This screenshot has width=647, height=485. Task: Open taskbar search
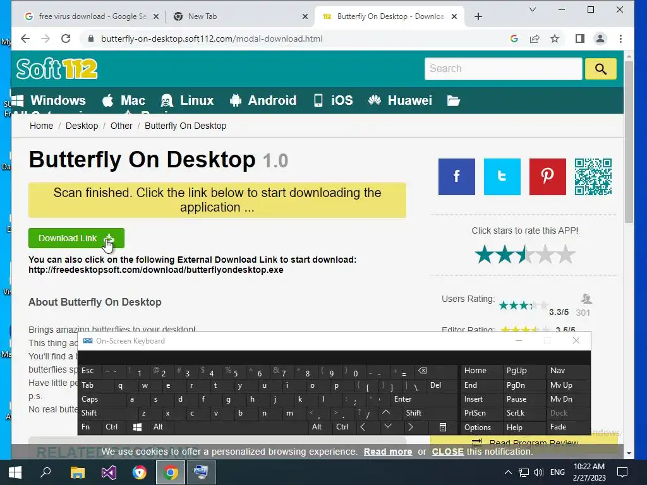pos(45,472)
